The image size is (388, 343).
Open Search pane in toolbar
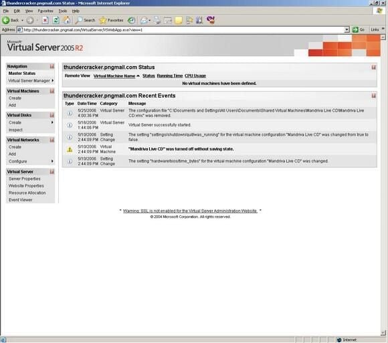(85, 20)
